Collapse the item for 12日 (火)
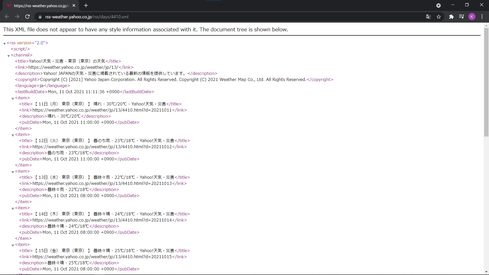Screen dimensions: 489x275 pyautogui.click(x=13, y=135)
